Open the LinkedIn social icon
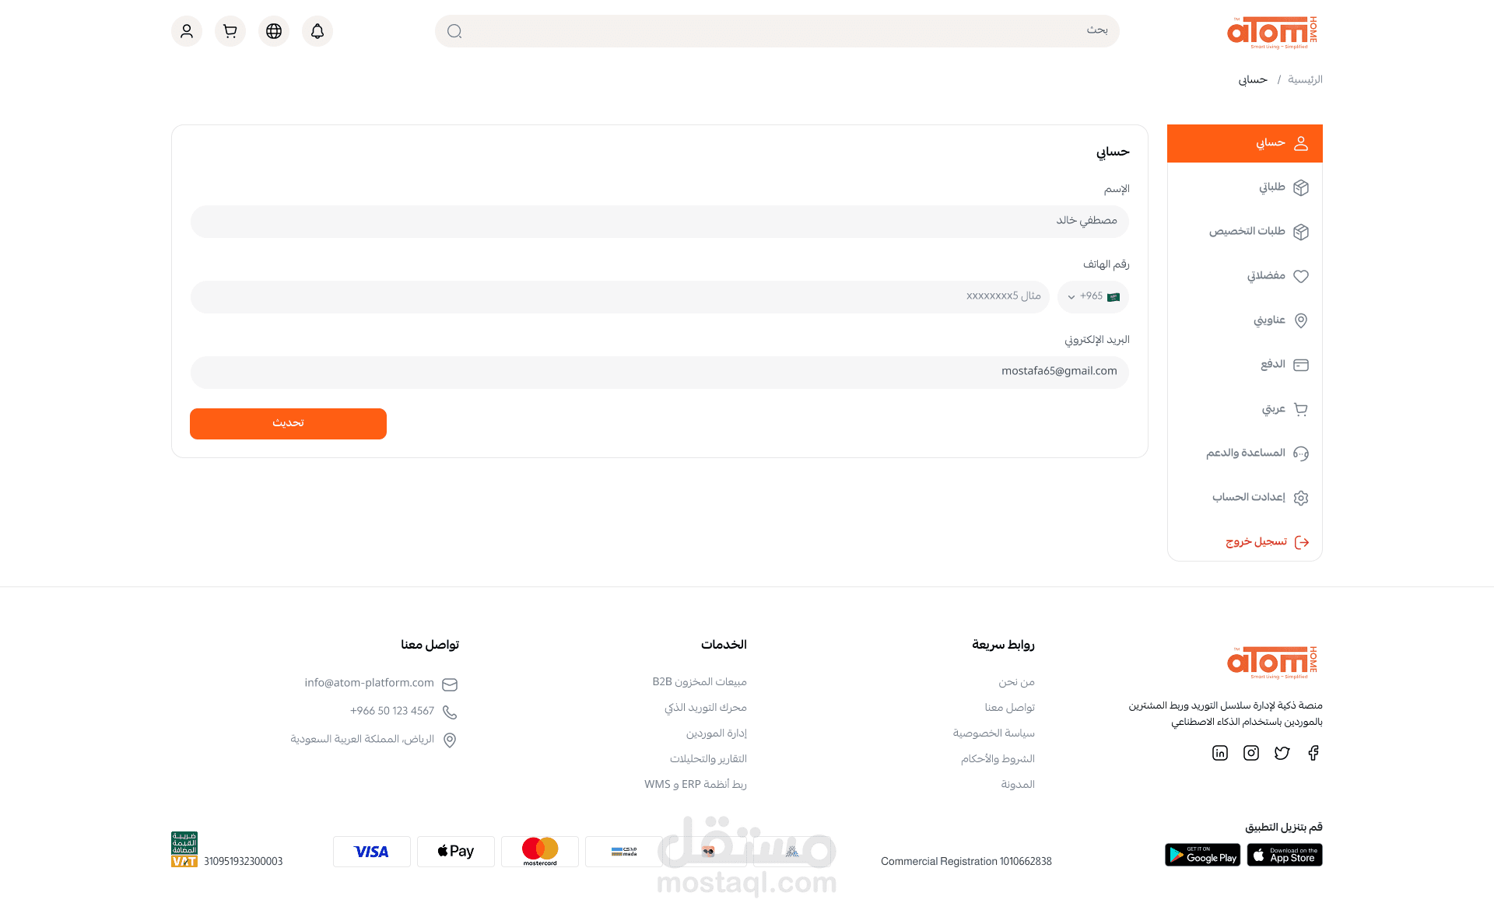This screenshot has height=917, width=1494. pyautogui.click(x=1219, y=753)
